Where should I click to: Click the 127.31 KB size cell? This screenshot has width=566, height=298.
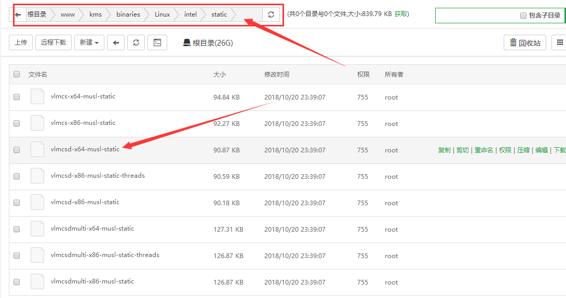(x=228, y=230)
